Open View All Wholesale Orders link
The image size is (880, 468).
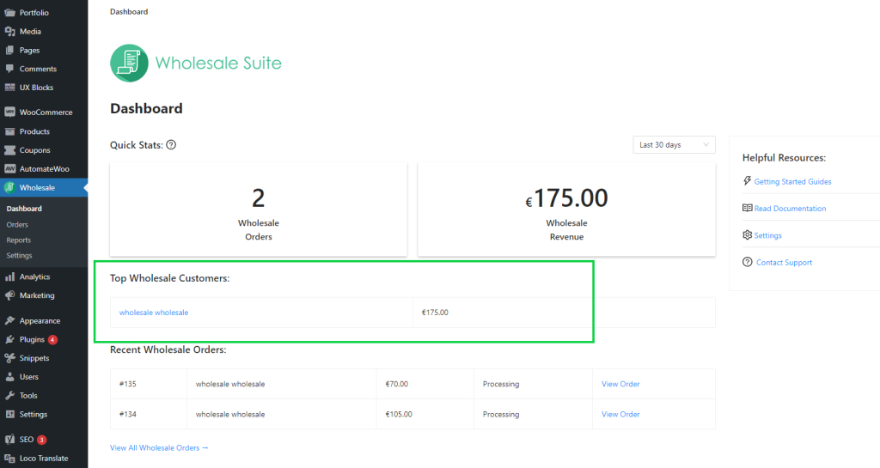point(159,447)
